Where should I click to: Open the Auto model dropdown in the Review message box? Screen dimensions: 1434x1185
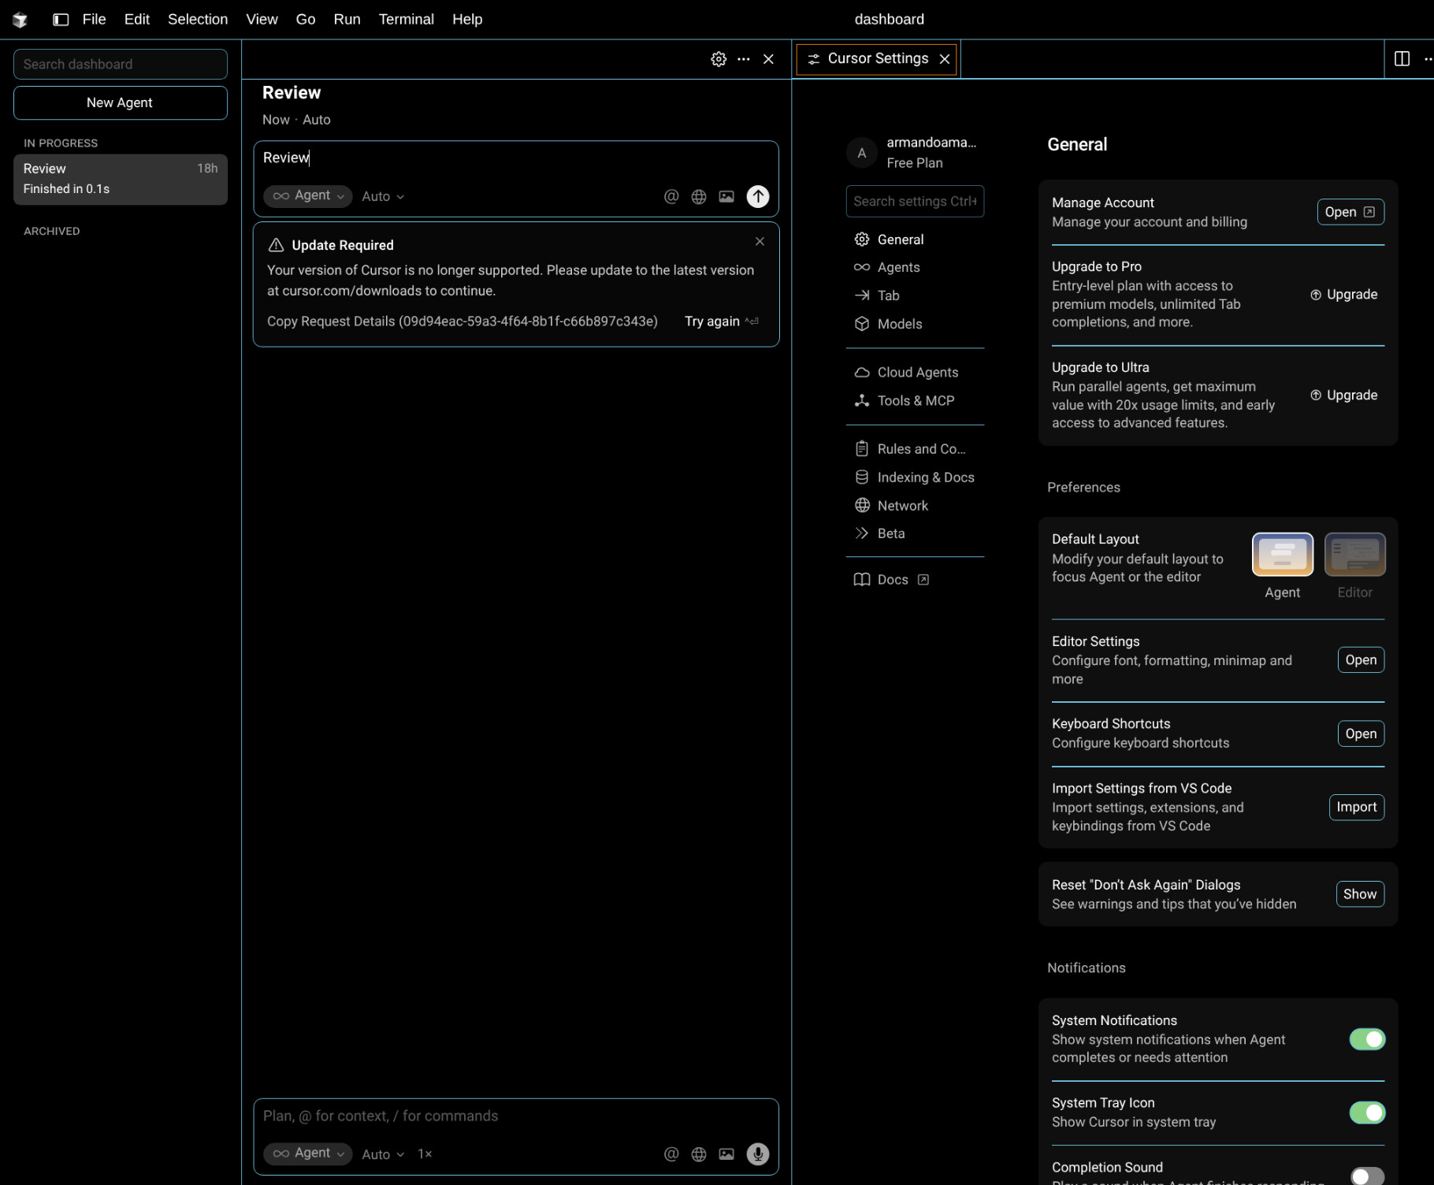(383, 197)
